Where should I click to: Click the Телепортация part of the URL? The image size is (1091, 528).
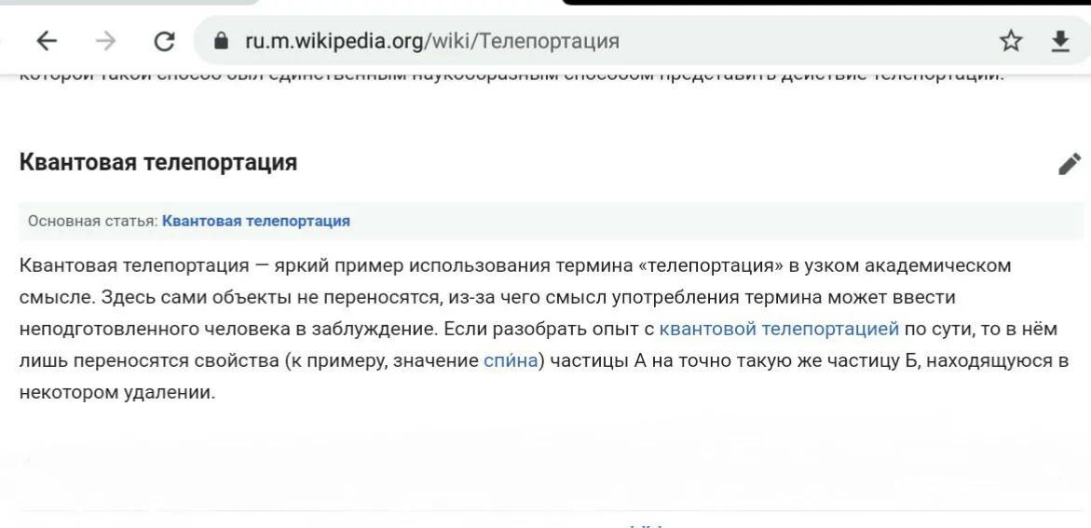tap(553, 41)
